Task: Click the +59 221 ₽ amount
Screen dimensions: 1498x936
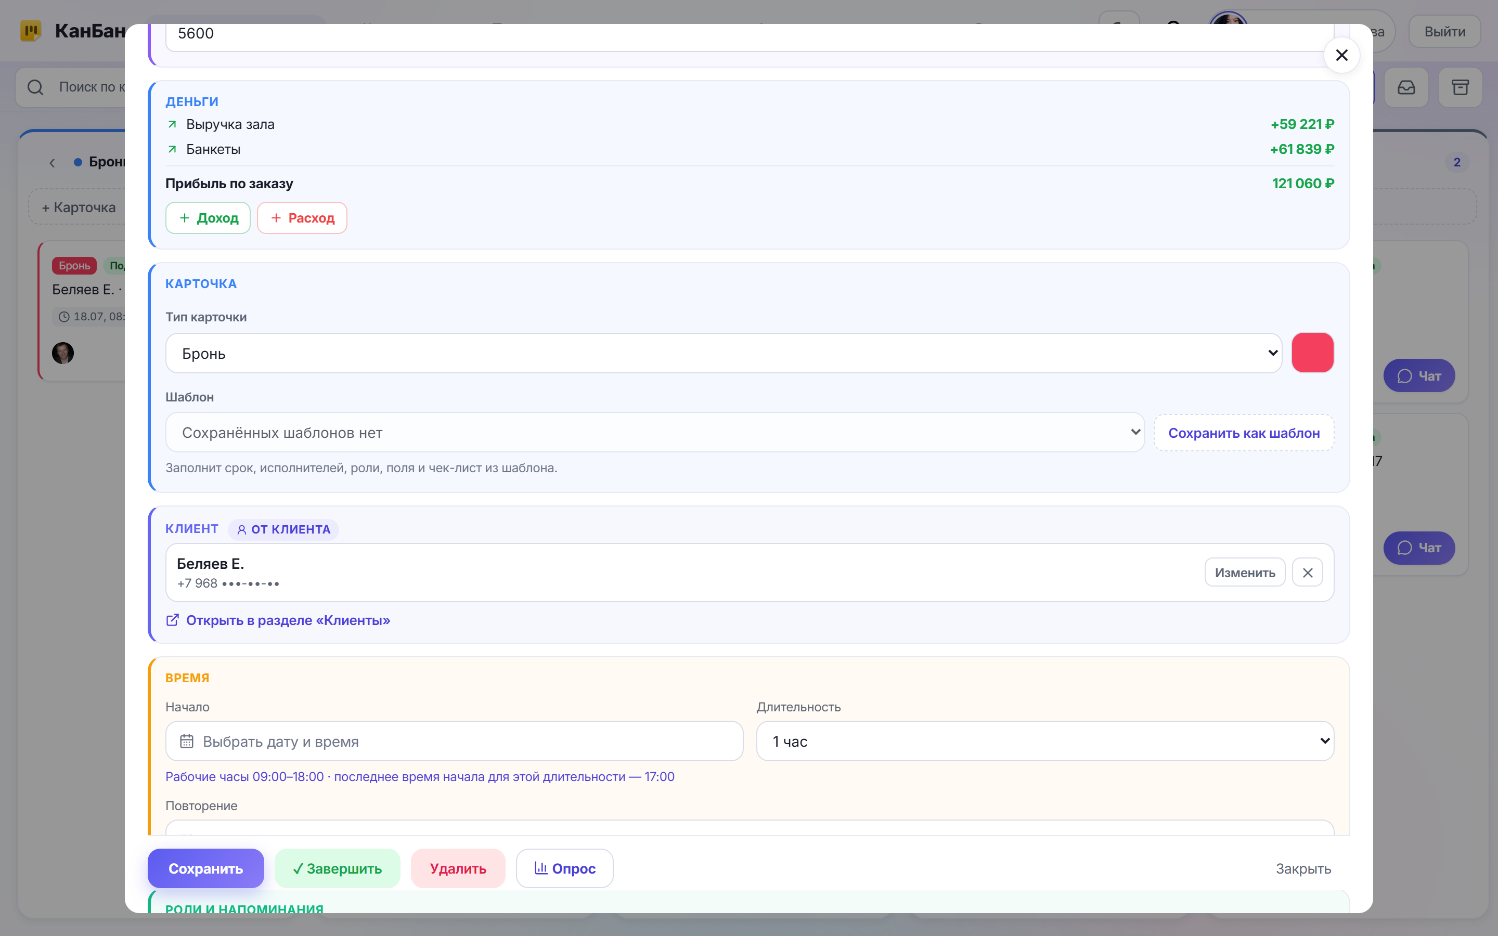Action: click(1302, 124)
